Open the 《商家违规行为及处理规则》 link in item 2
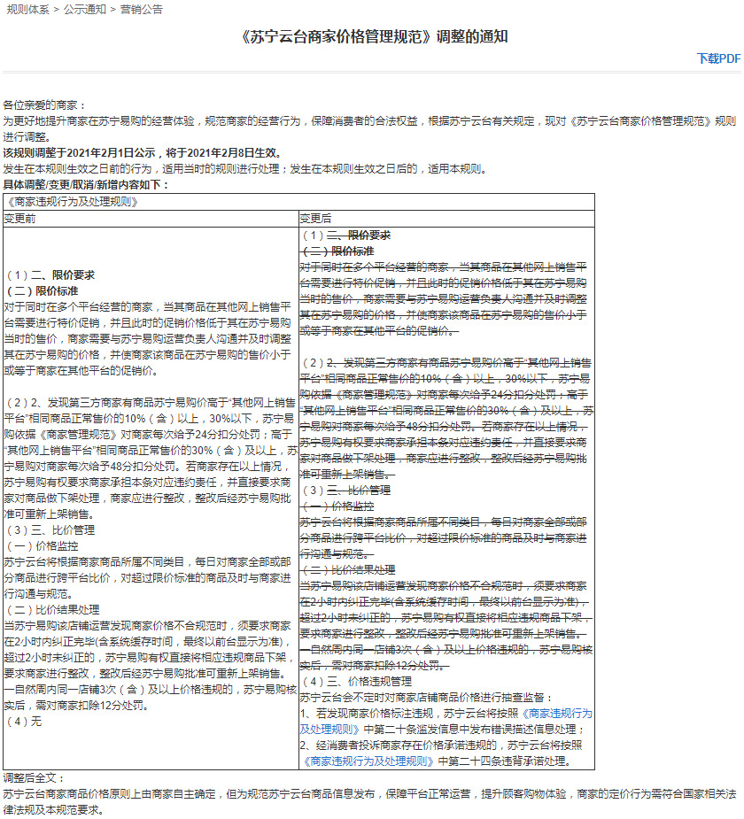Screen dimensions: 744x819 tap(368, 761)
